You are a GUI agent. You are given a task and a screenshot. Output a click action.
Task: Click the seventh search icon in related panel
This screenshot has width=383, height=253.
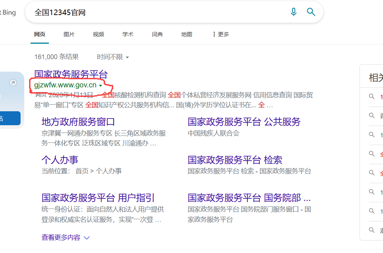(x=372, y=211)
